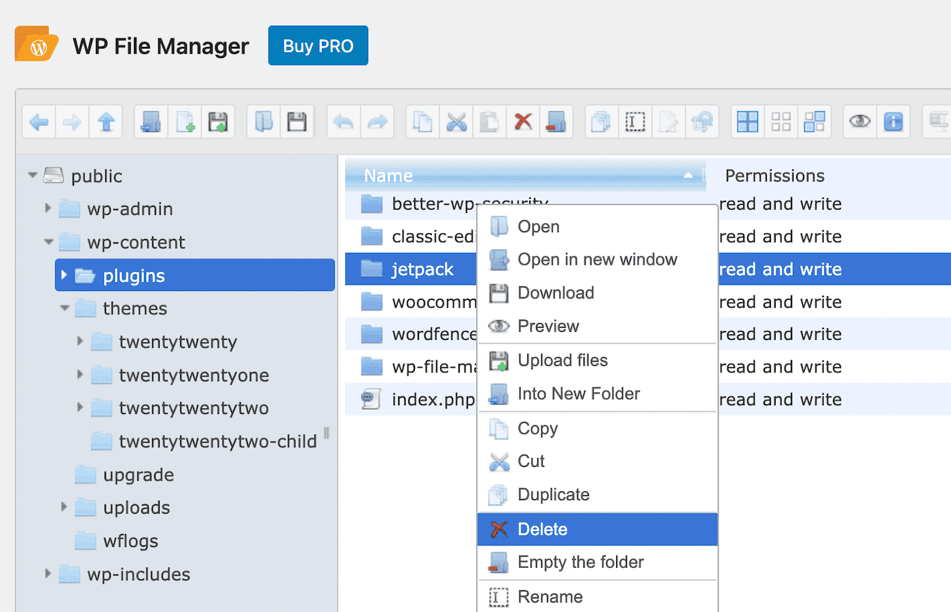The width and height of the screenshot is (951, 612).
Task: Select the wflogs folder in sidebar
Action: 130,541
